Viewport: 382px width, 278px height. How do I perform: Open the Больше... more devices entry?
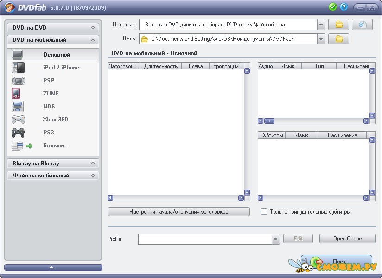53,145
